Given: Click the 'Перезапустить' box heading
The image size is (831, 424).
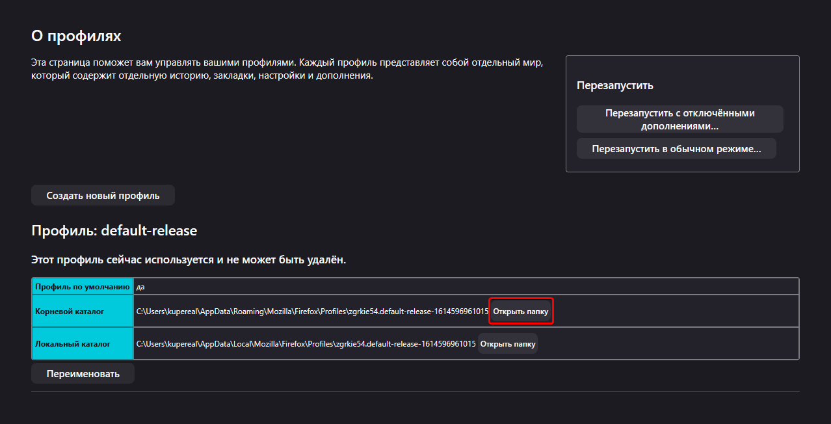Looking at the screenshot, I should click(x=615, y=85).
